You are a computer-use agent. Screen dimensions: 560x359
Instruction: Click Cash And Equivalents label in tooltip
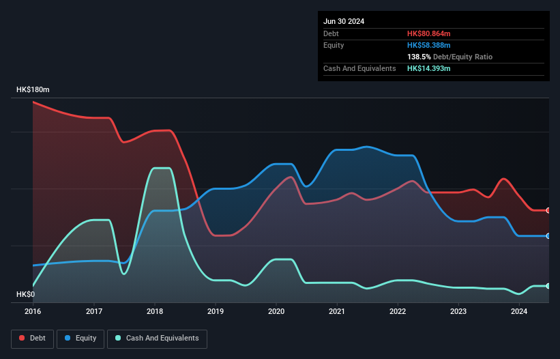point(359,68)
